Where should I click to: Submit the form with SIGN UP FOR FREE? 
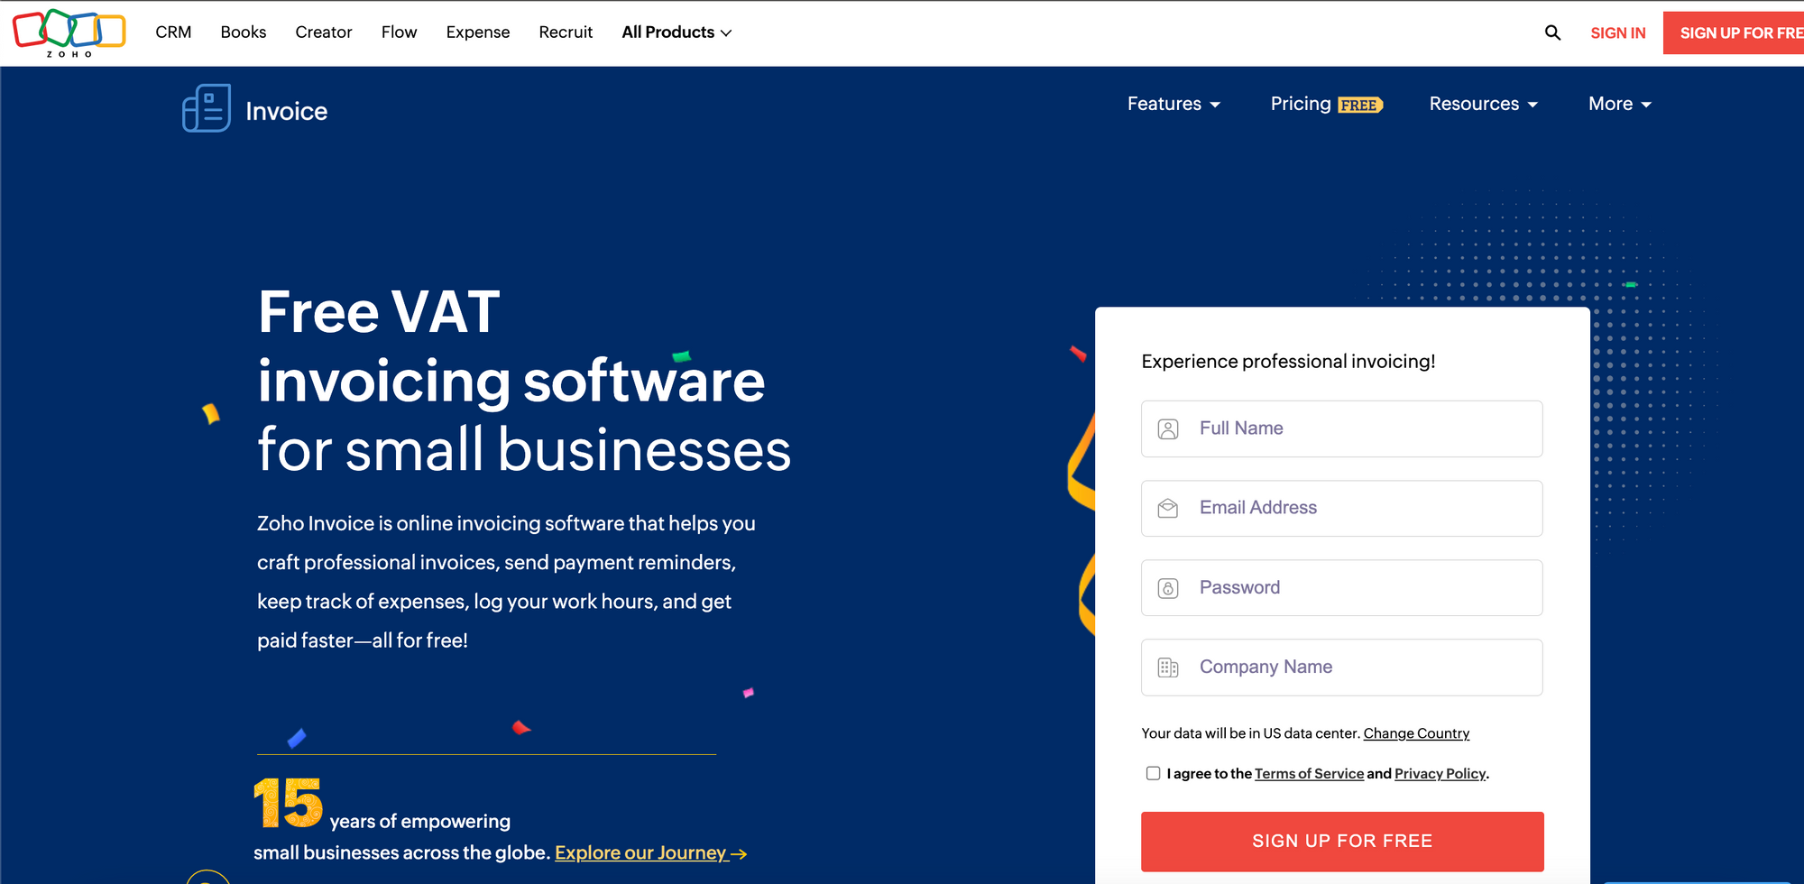pos(1342,842)
